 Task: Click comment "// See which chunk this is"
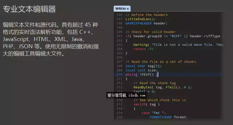(x=160, y=100)
